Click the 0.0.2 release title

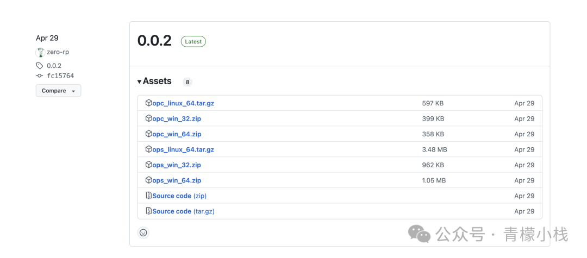point(154,41)
